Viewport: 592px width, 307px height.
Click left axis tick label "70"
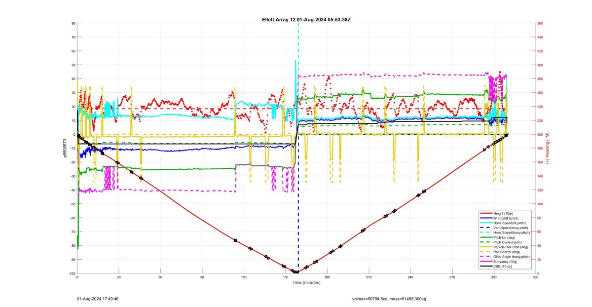[x=73, y=37]
